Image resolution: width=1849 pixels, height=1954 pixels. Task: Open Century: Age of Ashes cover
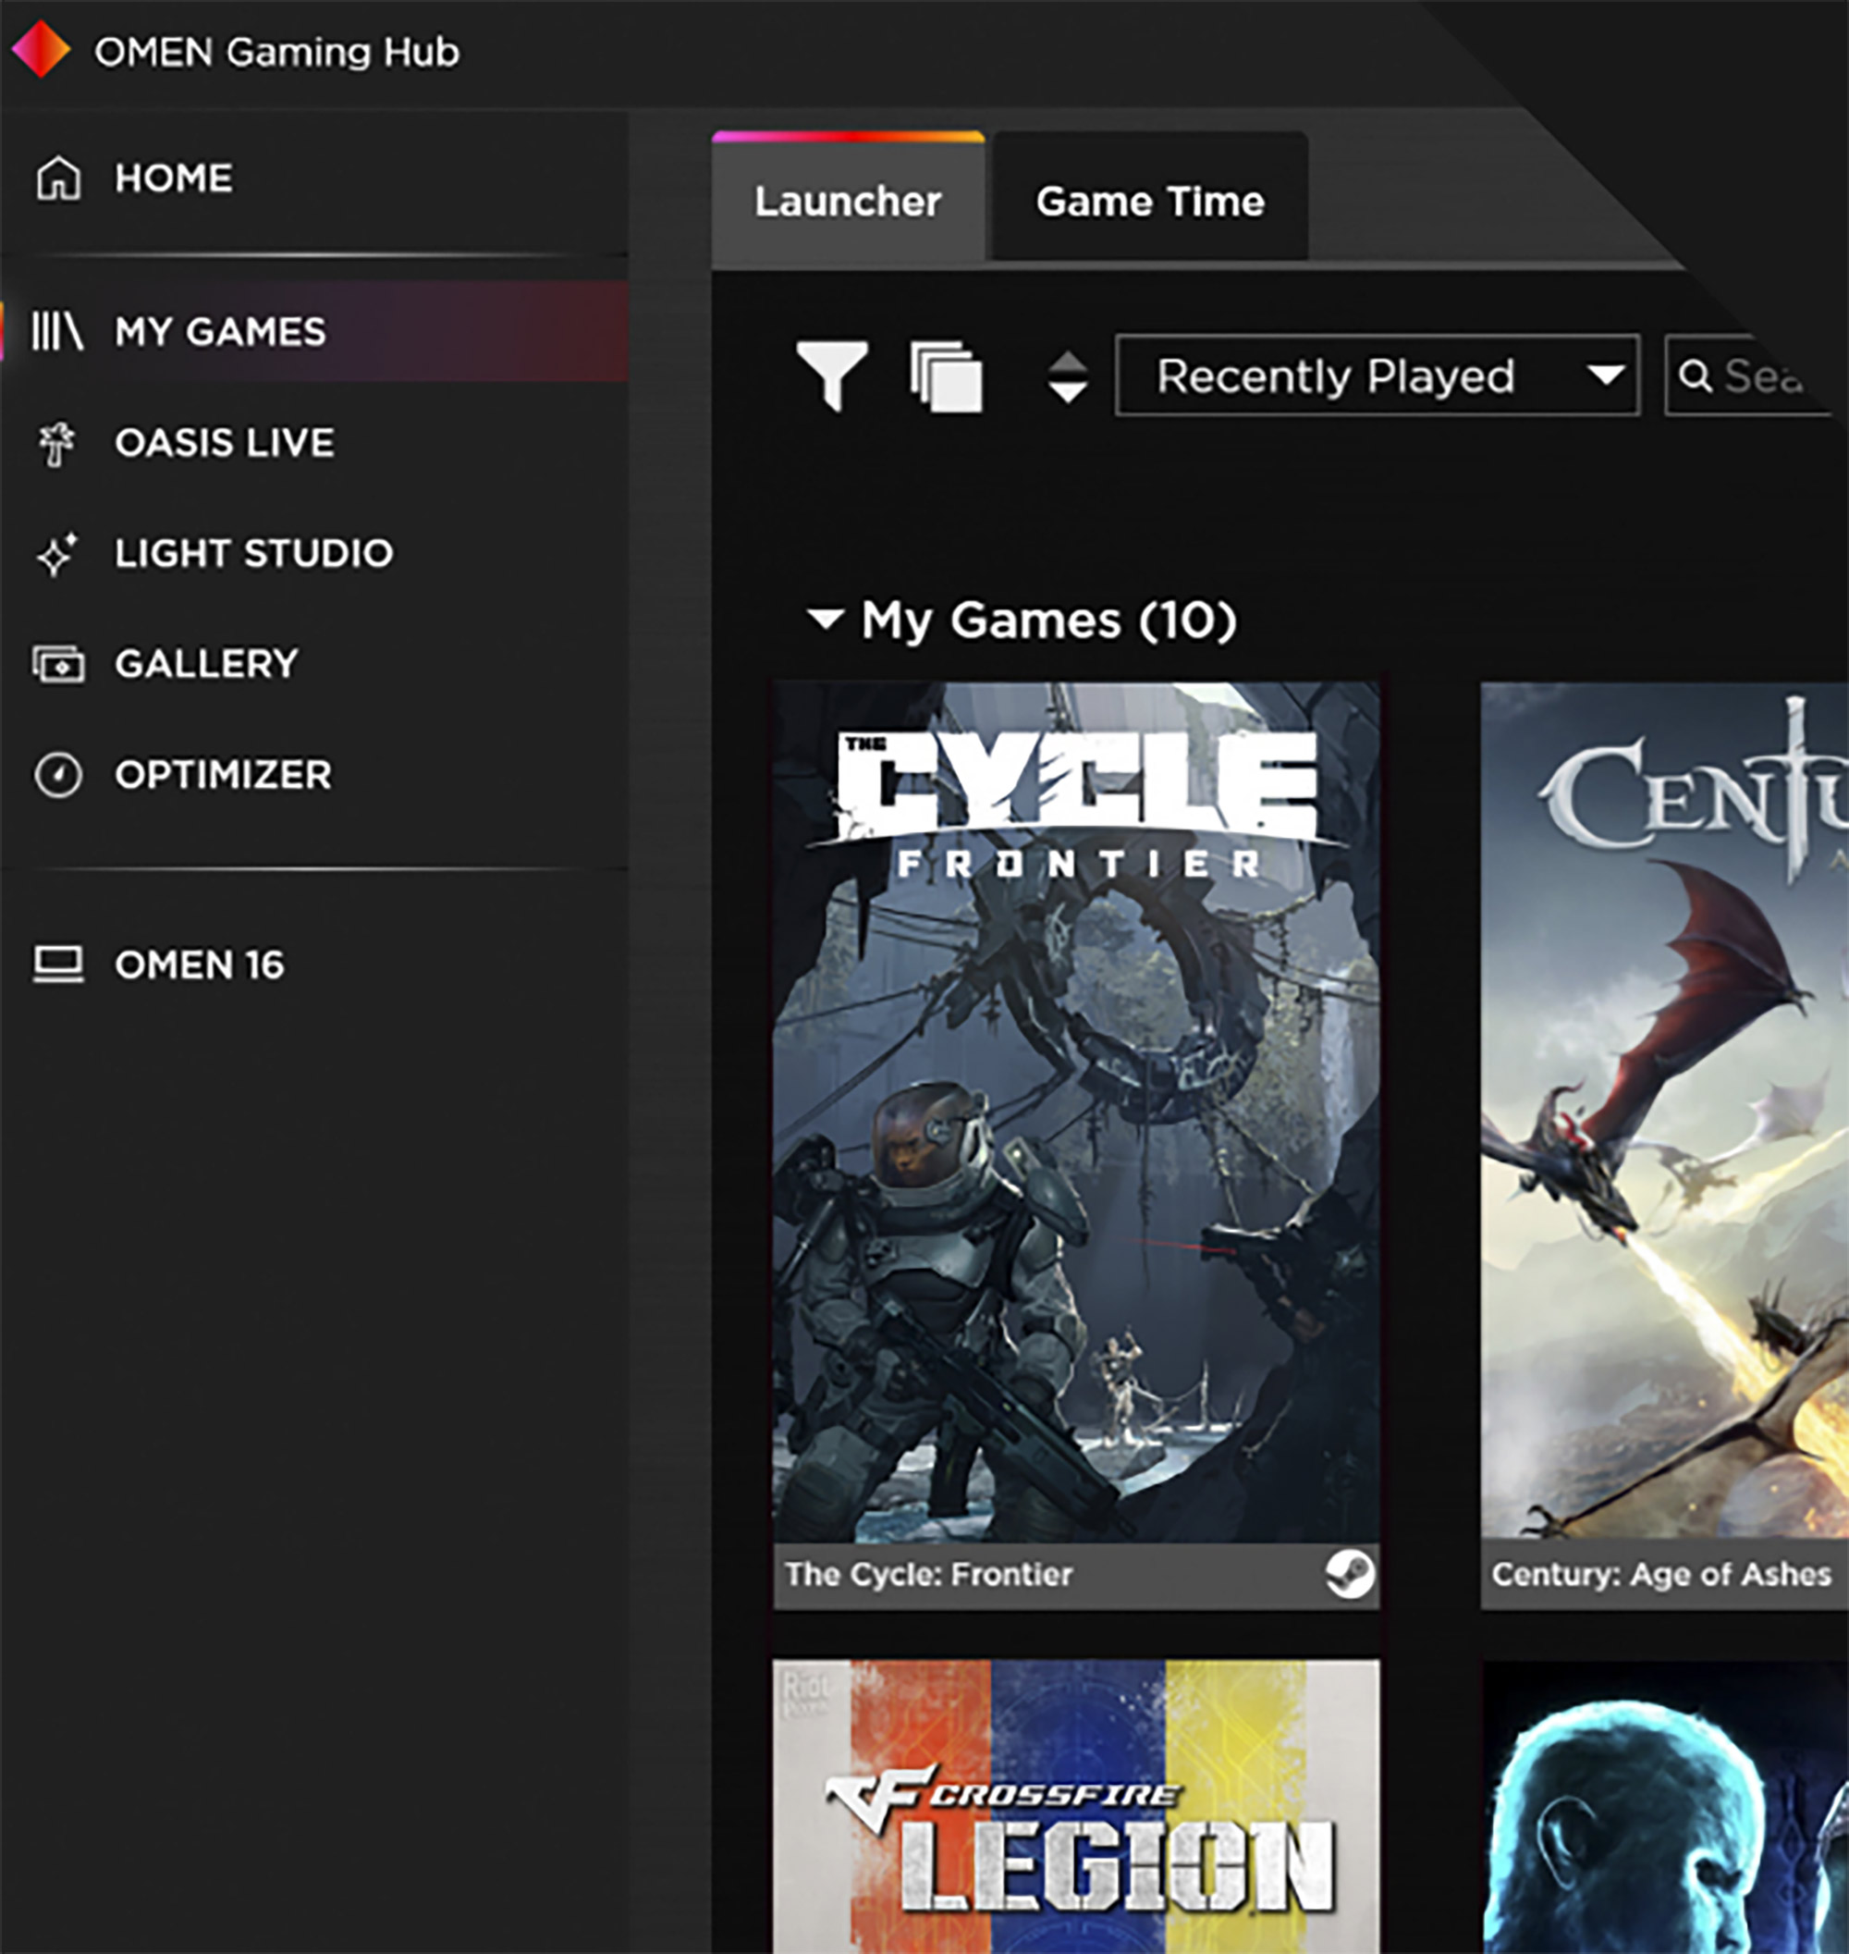point(1664,1112)
